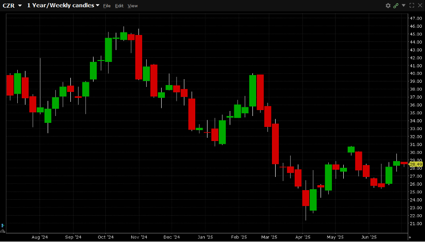The image size is (425, 242).
Task: Click the 24.00 price axis label
Action: [x=416, y=200]
